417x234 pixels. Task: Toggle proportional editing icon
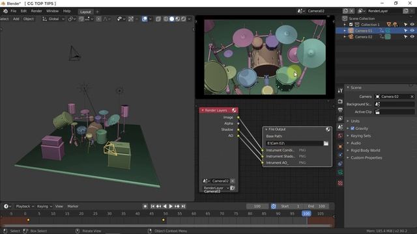[98, 19]
